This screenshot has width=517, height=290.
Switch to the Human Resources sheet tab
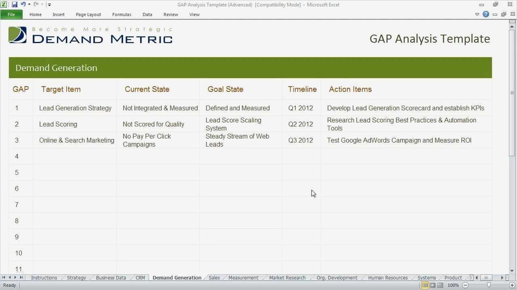388,278
